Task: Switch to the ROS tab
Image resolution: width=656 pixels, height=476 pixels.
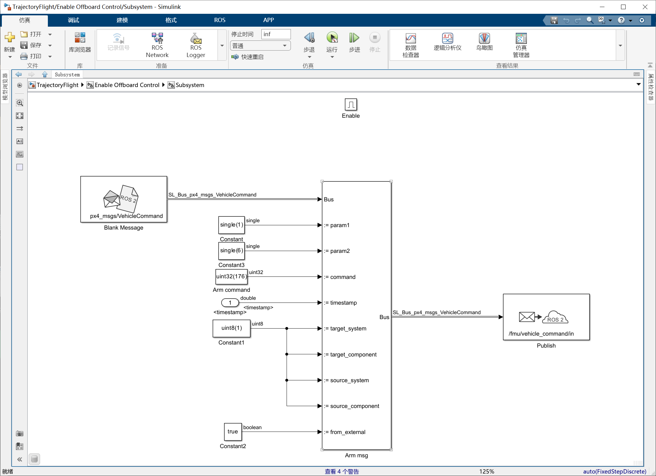Action: (x=220, y=20)
